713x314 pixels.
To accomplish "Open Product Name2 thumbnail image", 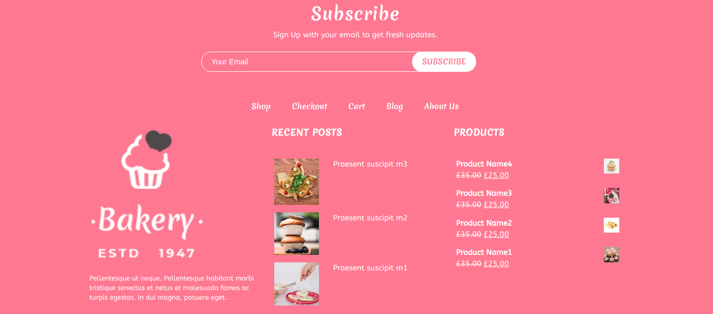I will 611,225.
